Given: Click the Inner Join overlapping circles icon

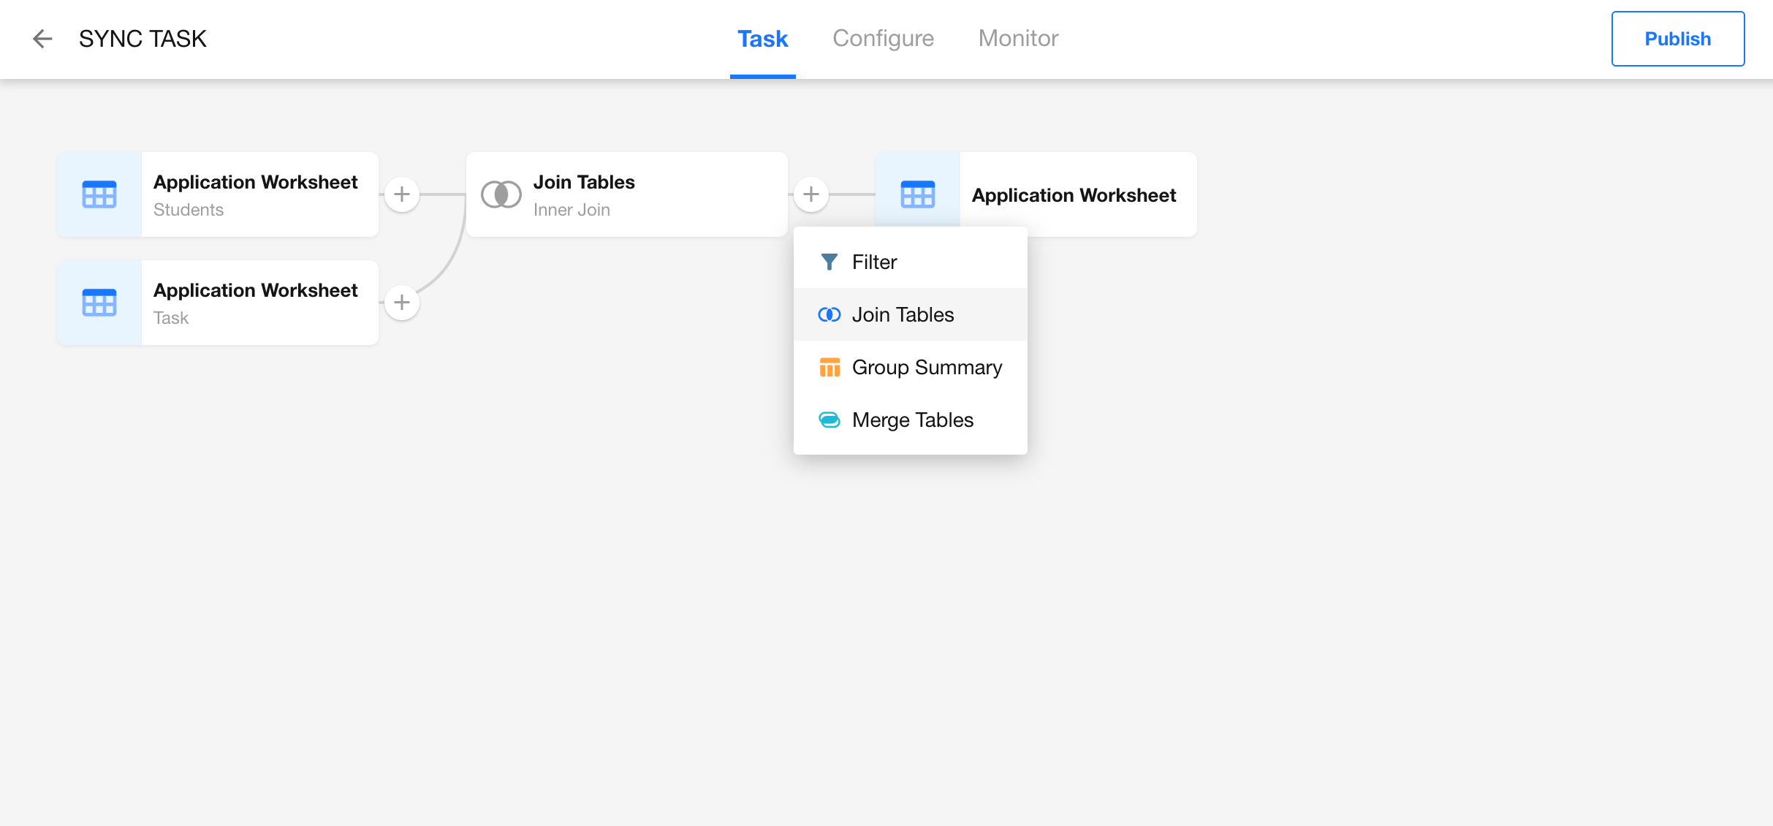Looking at the screenshot, I should pyautogui.click(x=501, y=194).
